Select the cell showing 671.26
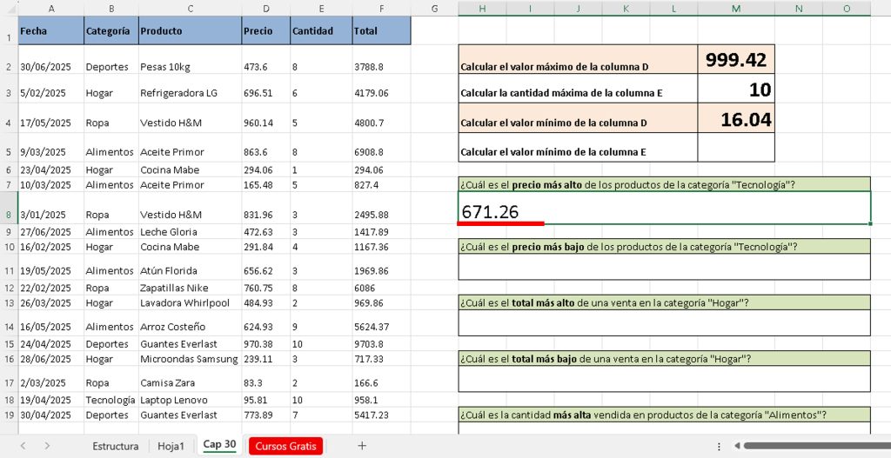The width and height of the screenshot is (891, 458). tap(664, 209)
